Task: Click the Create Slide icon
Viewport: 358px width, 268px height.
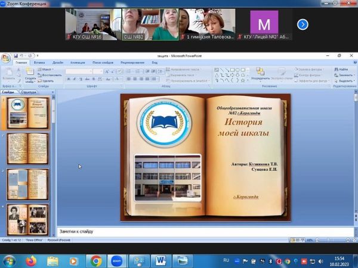Action: [x=30, y=73]
